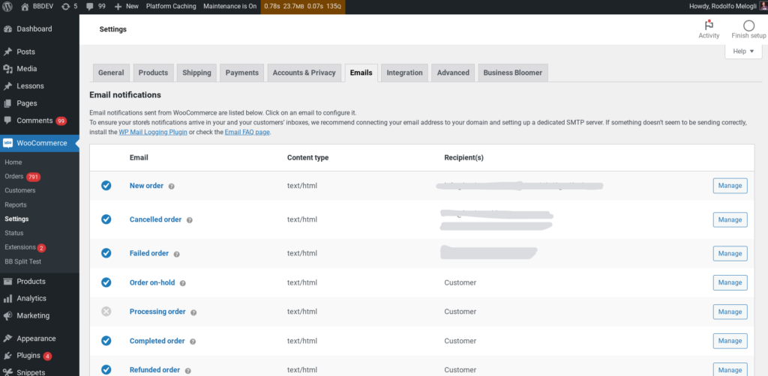
Task: Click the help icon beside New order
Action: point(172,187)
